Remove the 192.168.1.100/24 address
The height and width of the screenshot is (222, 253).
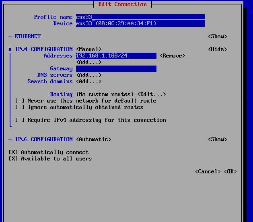pos(173,55)
